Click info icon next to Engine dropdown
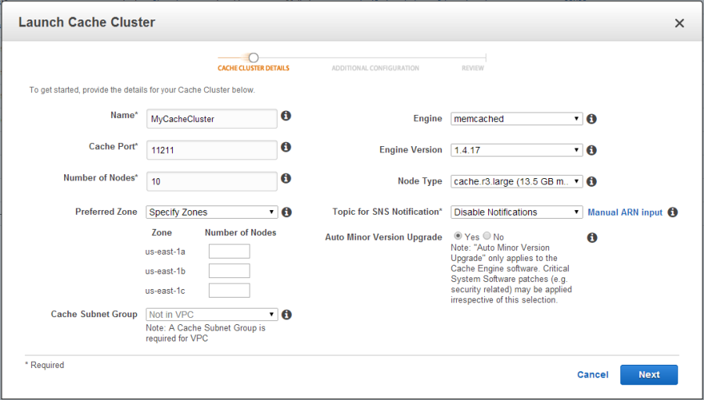Image resolution: width=704 pixels, height=400 pixels. click(x=591, y=119)
